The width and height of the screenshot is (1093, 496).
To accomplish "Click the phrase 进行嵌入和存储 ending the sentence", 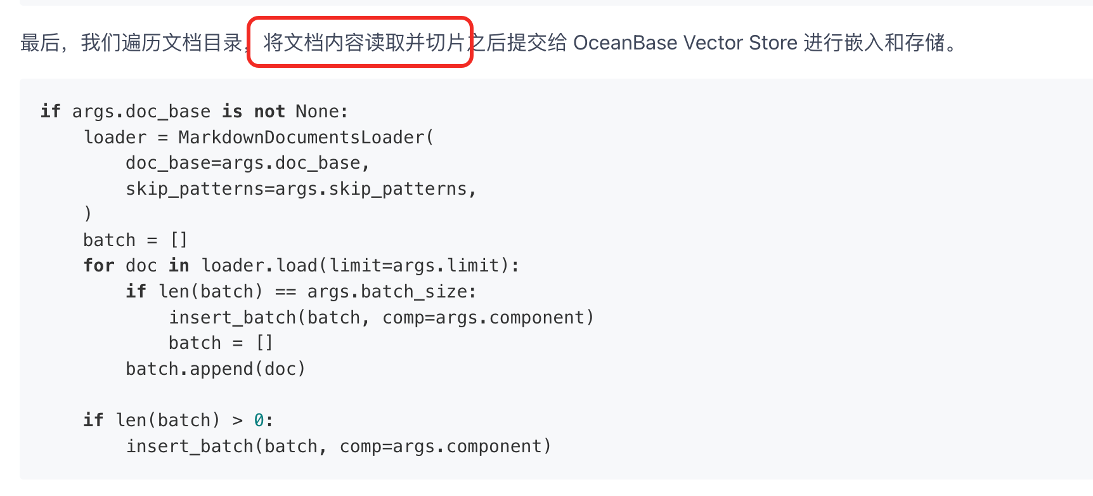I will pyautogui.click(x=874, y=42).
